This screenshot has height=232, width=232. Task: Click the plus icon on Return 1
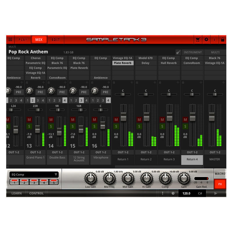132,82
